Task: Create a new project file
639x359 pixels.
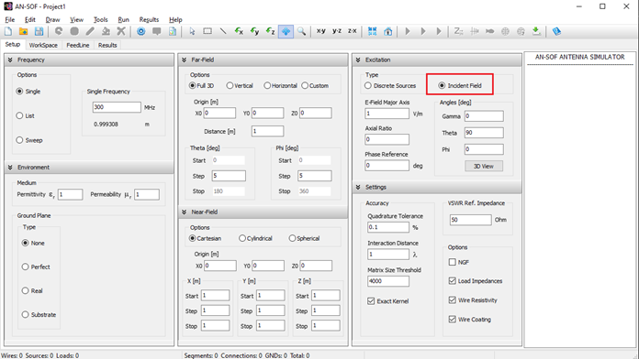Action: 8,31
